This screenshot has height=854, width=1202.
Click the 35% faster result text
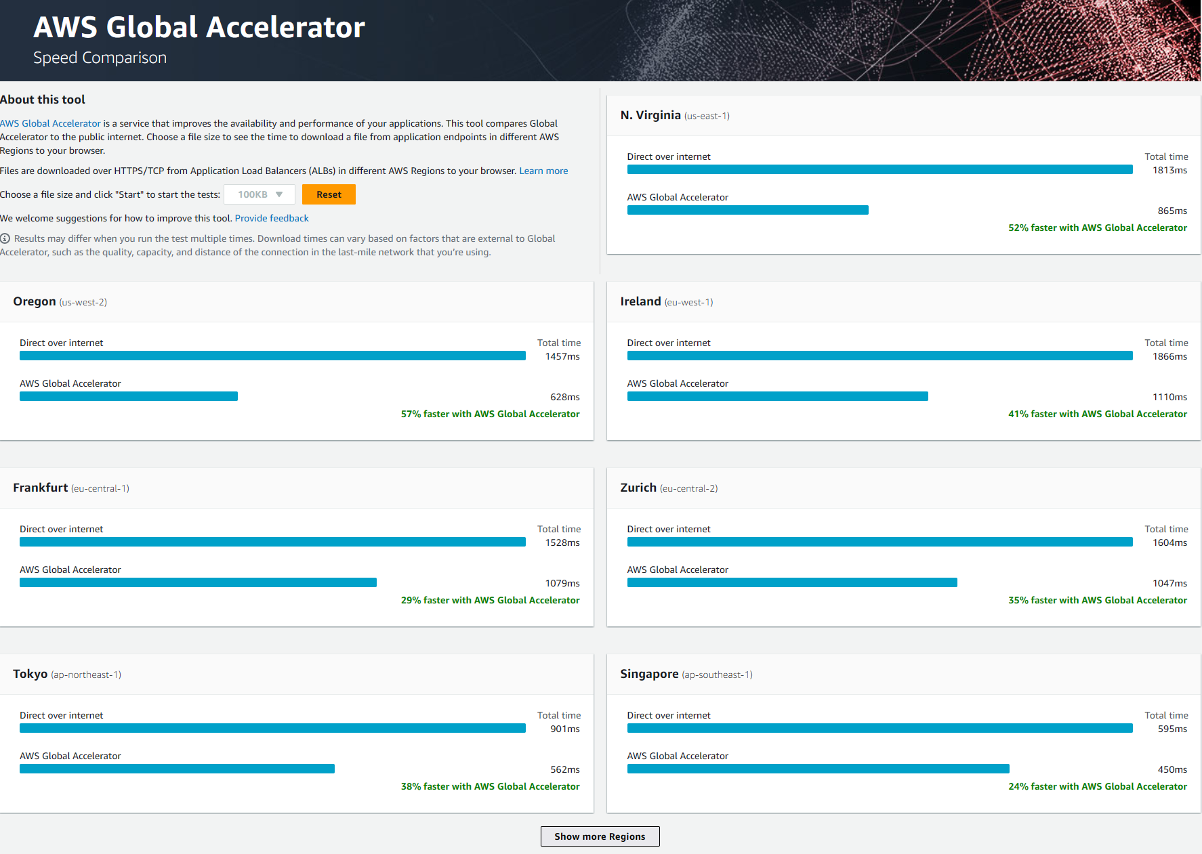1098,600
